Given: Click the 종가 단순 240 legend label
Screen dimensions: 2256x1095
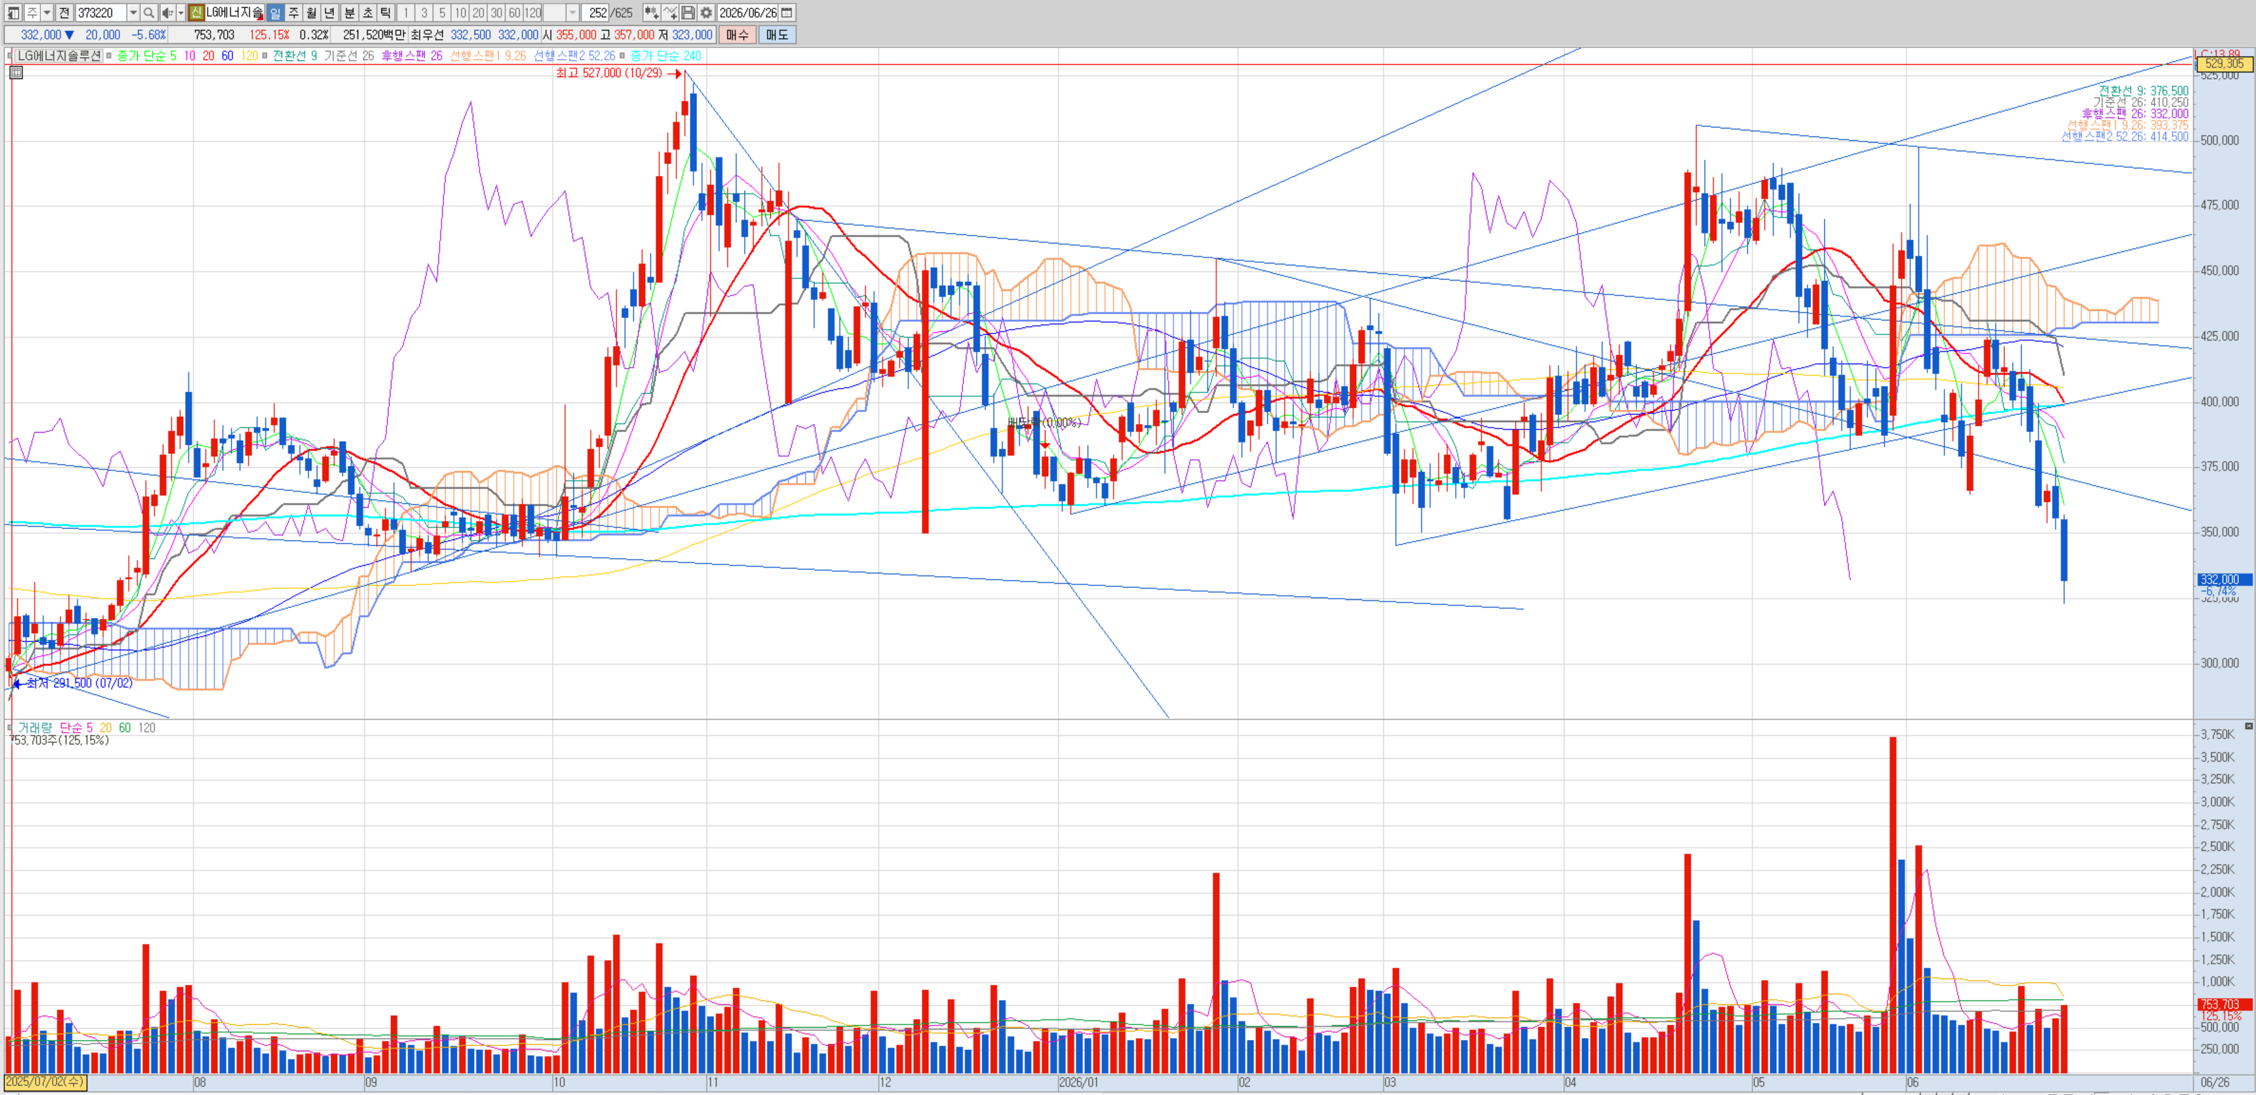Looking at the screenshot, I should point(665,55).
